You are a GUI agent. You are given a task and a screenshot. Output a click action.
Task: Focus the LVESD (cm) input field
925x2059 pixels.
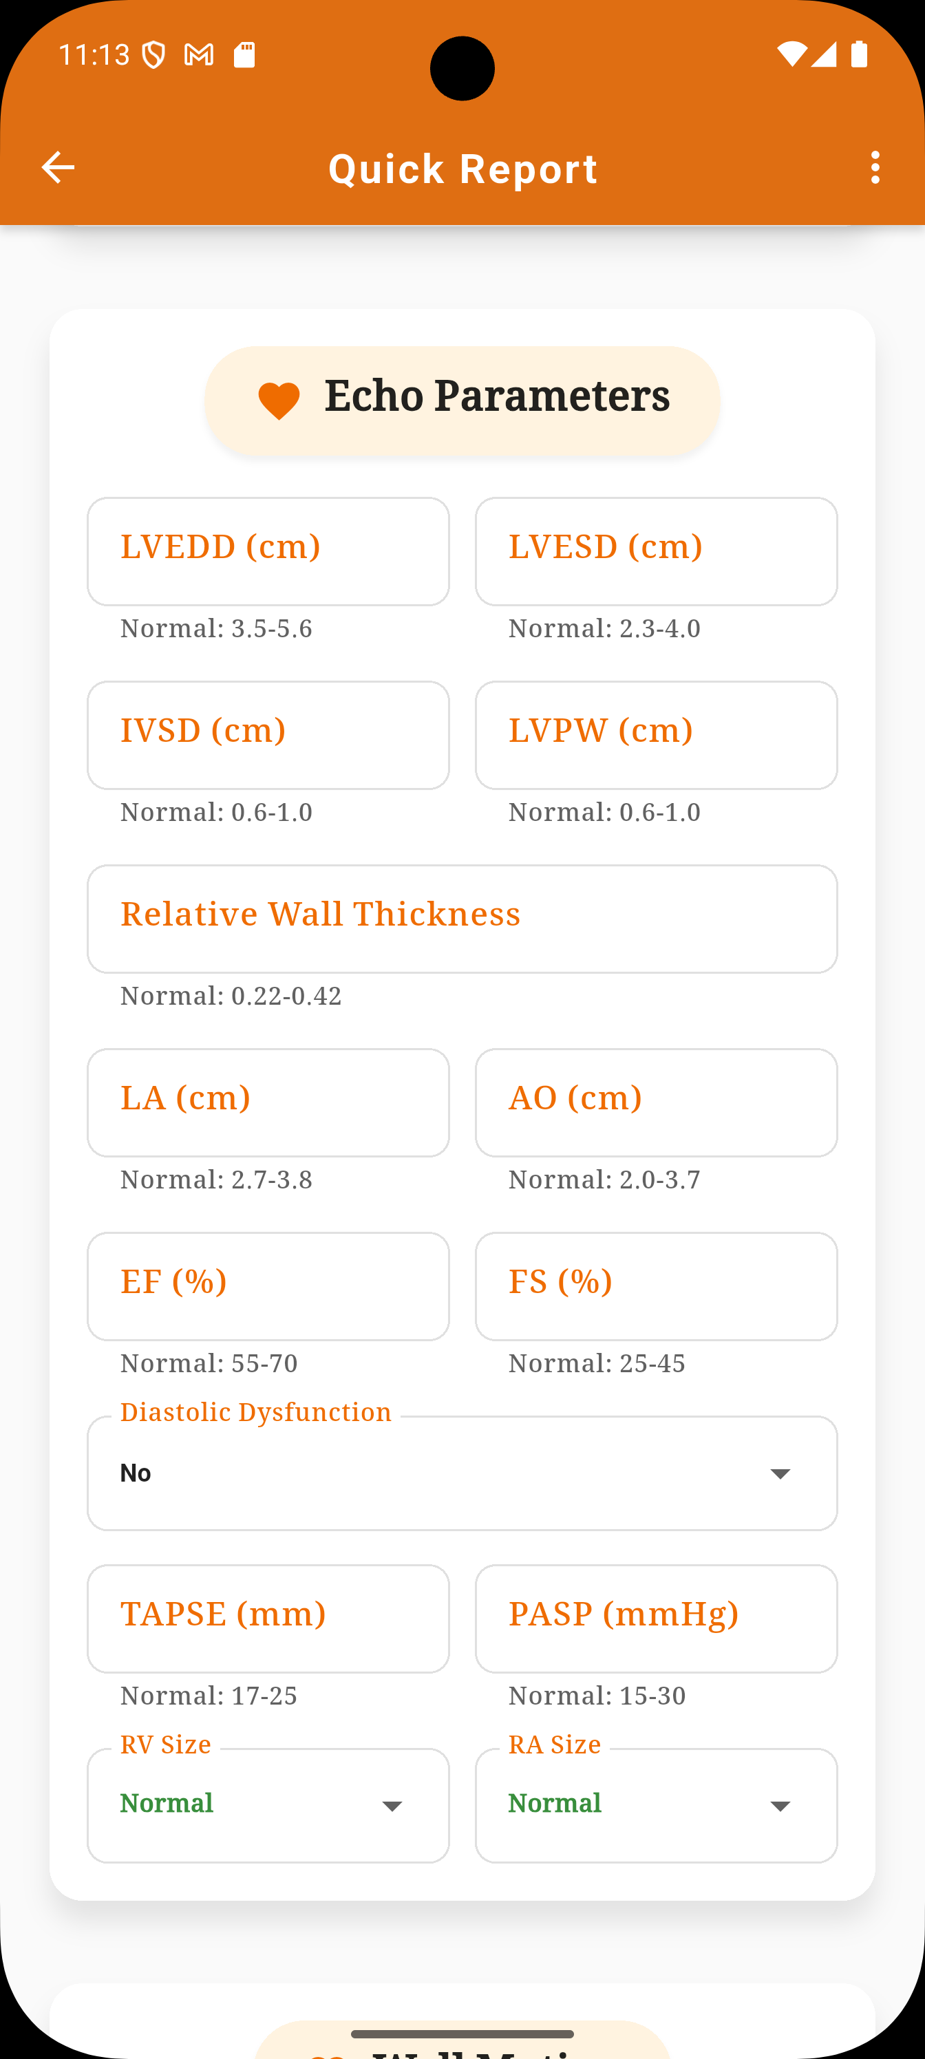pos(657,551)
